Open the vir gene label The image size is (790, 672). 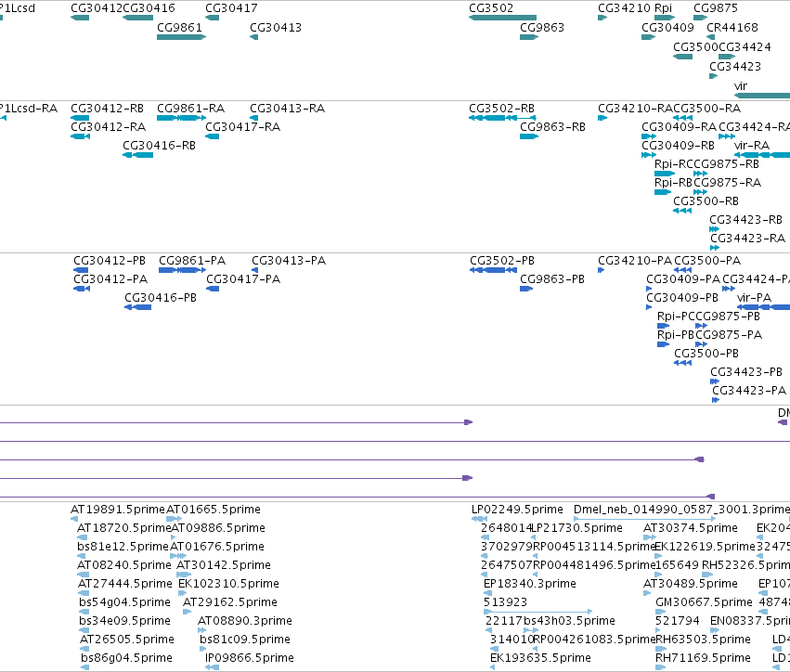[x=741, y=86]
